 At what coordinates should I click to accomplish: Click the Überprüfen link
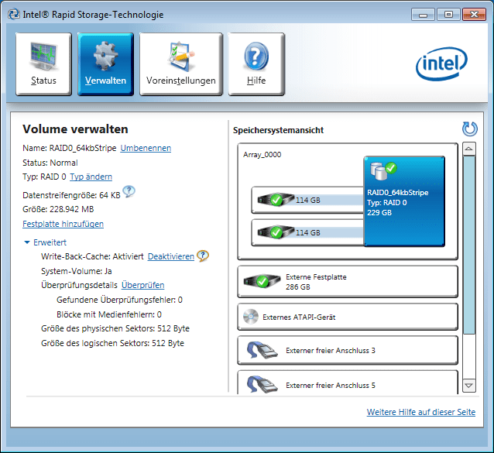[142, 285]
